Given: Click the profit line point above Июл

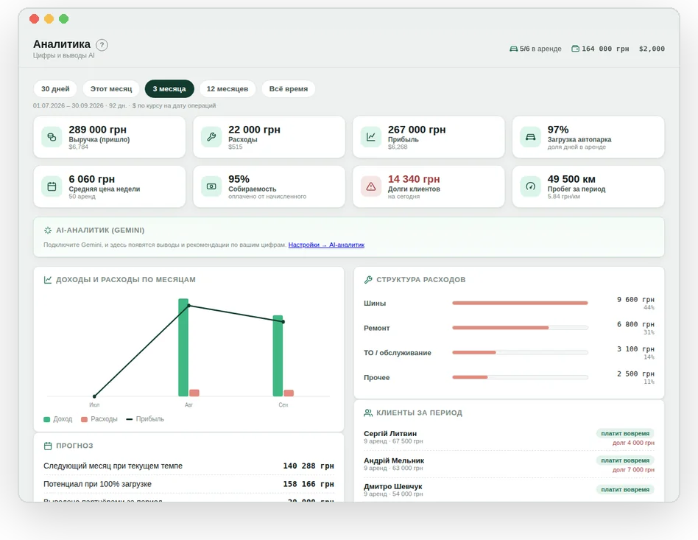Looking at the screenshot, I should pyautogui.click(x=94, y=396).
